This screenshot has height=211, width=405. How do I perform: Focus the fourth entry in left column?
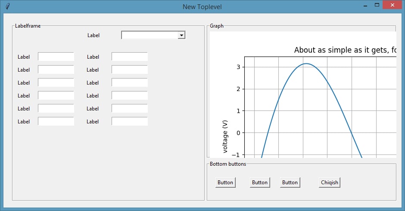pyautogui.click(x=56, y=95)
